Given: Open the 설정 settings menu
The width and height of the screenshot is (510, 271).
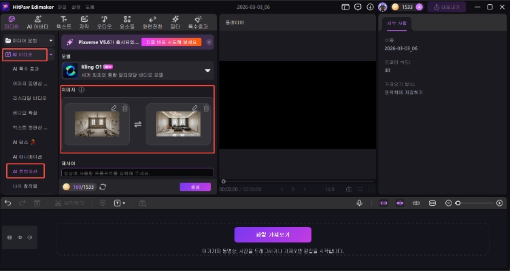Looking at the screenshot, I should (x=75, y=7).
